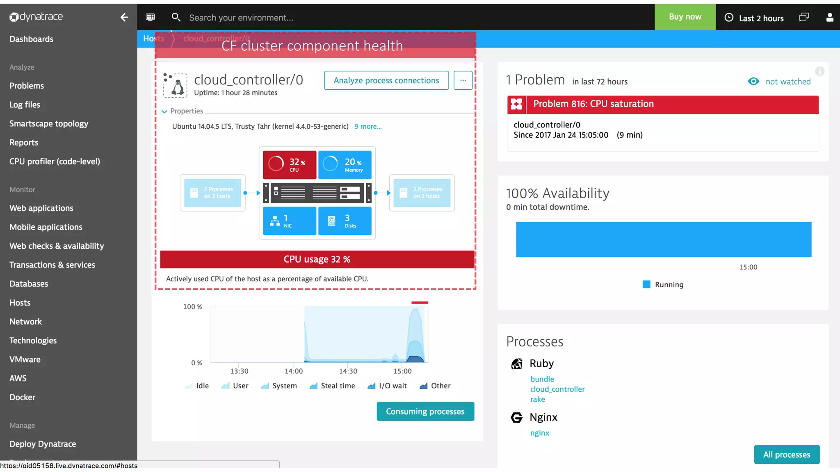Click the Ruby technology icon

pos(517,364)
